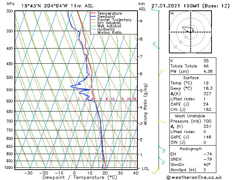Click the cyan wind barb near 400 hPa
233x180 pixels.
pos(156,46)
